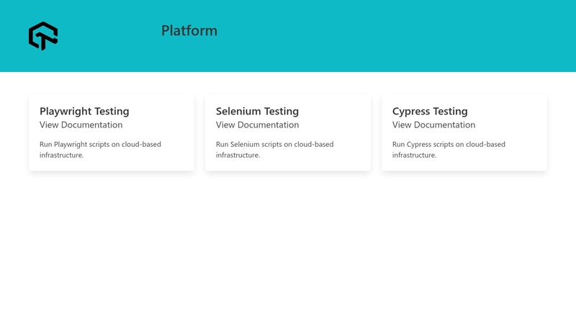Image resolution: width=576 pixels, height=324 pixels.
Task: Follow View Documentation under Selenium Testing
Action: pyautogui.click(x=257, y=125)
